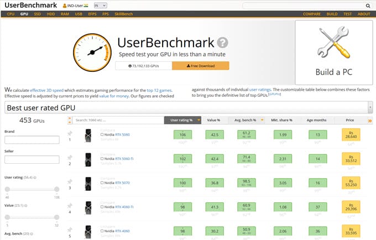Click User rating slider left handle
This screenshot has width=376, height=240.
pyautogui.click(x=7, y=189)
